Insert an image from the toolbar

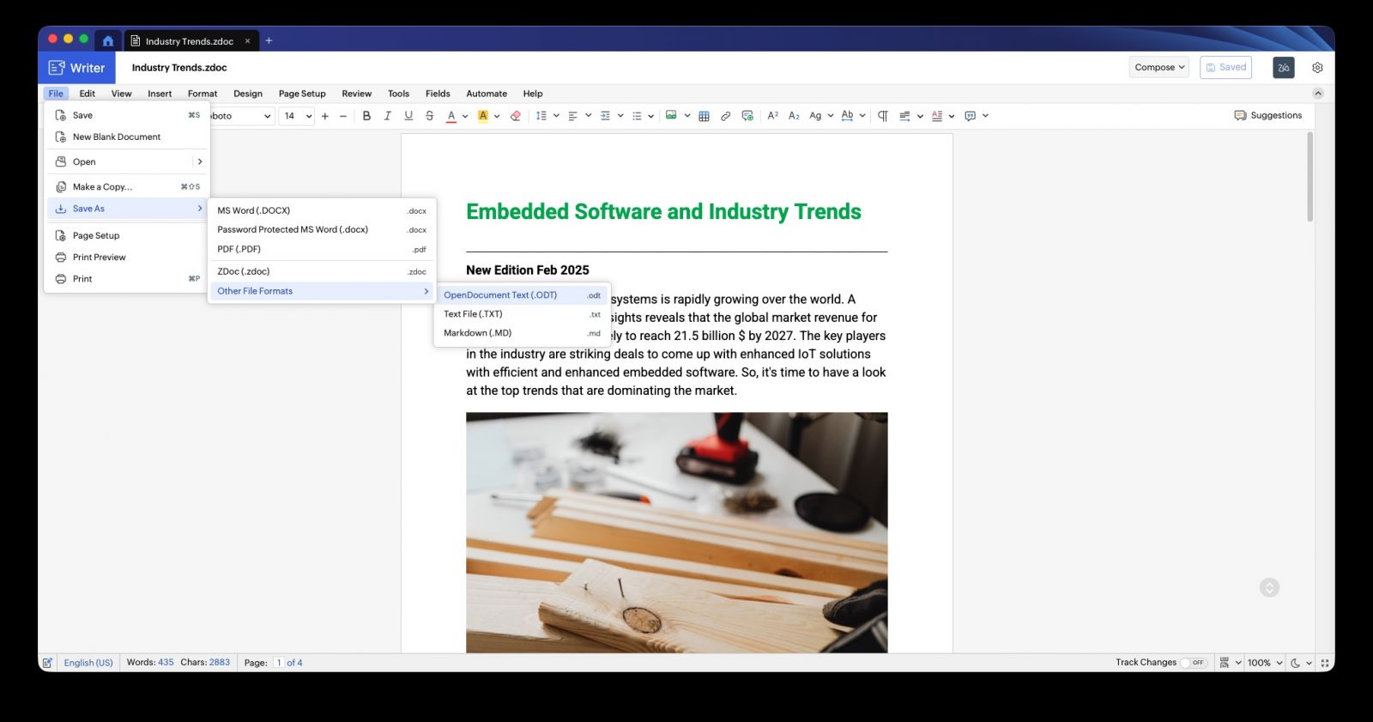tap(671, 116)
